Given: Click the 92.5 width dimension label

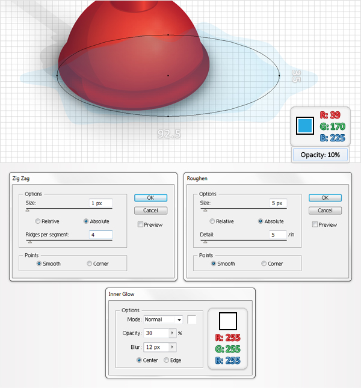Looking at the screenshot, I should [x=169, y=134].
